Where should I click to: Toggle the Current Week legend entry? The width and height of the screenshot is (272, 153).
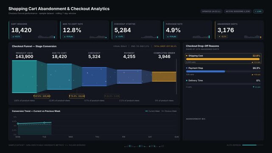[152, 111]
